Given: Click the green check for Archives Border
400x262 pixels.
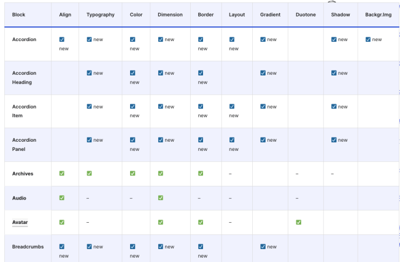Looking at the screenshot, I should [201, 174].
